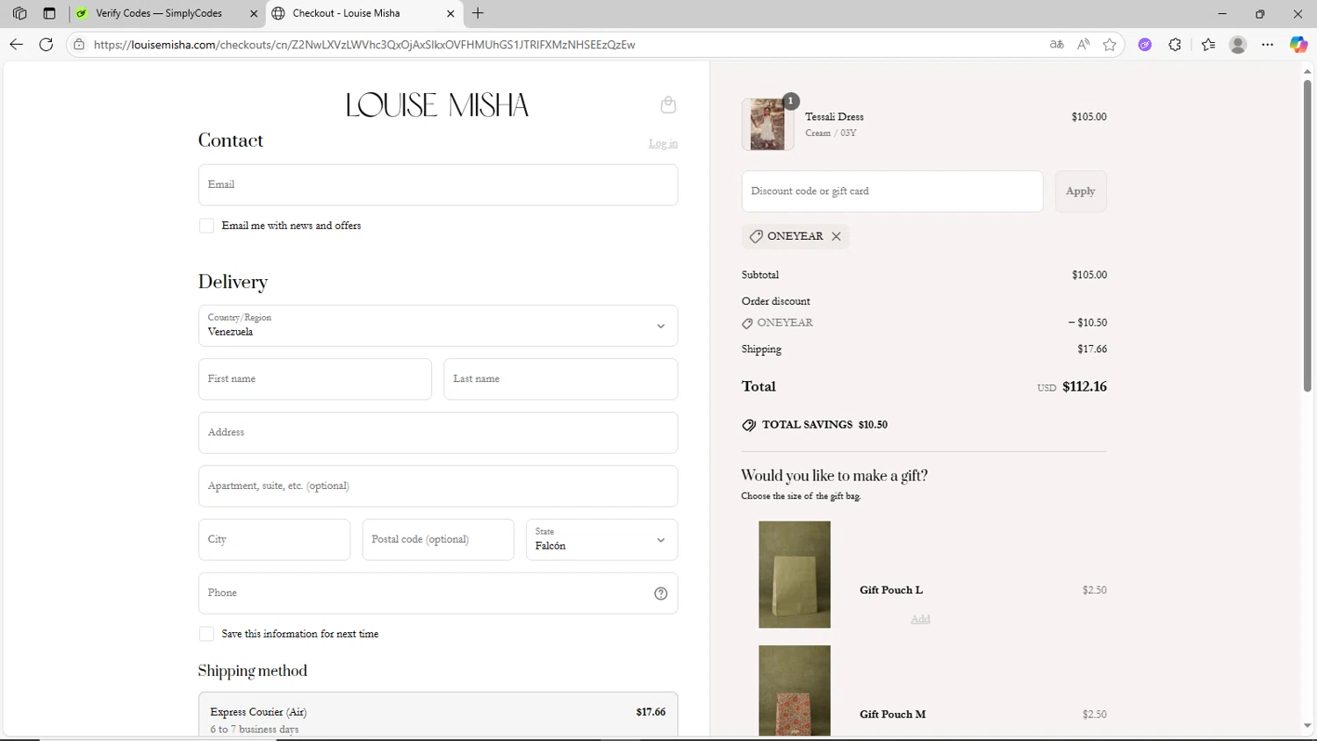1317x741 pixels.
Task: Open tab actions menu icon
Action: point(49,13)
